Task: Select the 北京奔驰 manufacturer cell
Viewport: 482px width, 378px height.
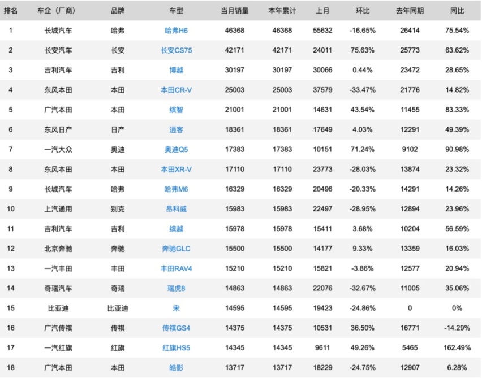Action: click(x=58, y=249)
